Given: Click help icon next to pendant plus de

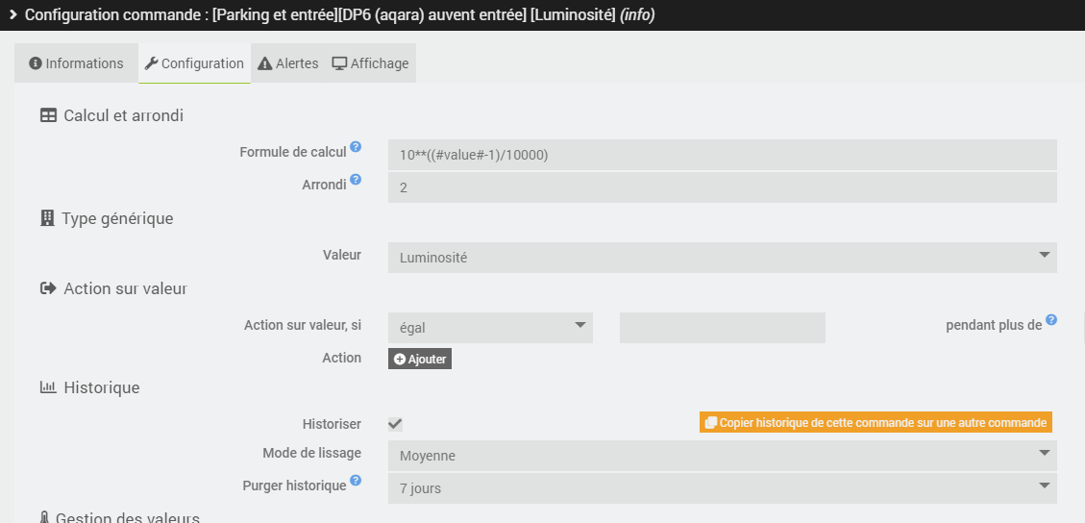Looking at the screenshot, I should 1051,320.
